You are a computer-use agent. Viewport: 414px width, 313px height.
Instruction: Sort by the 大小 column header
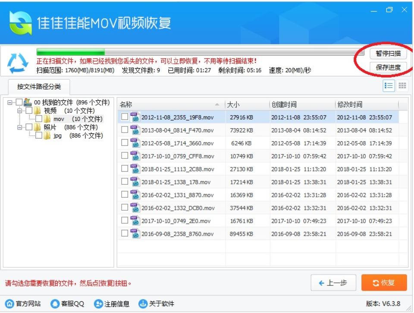click(248, 104)
